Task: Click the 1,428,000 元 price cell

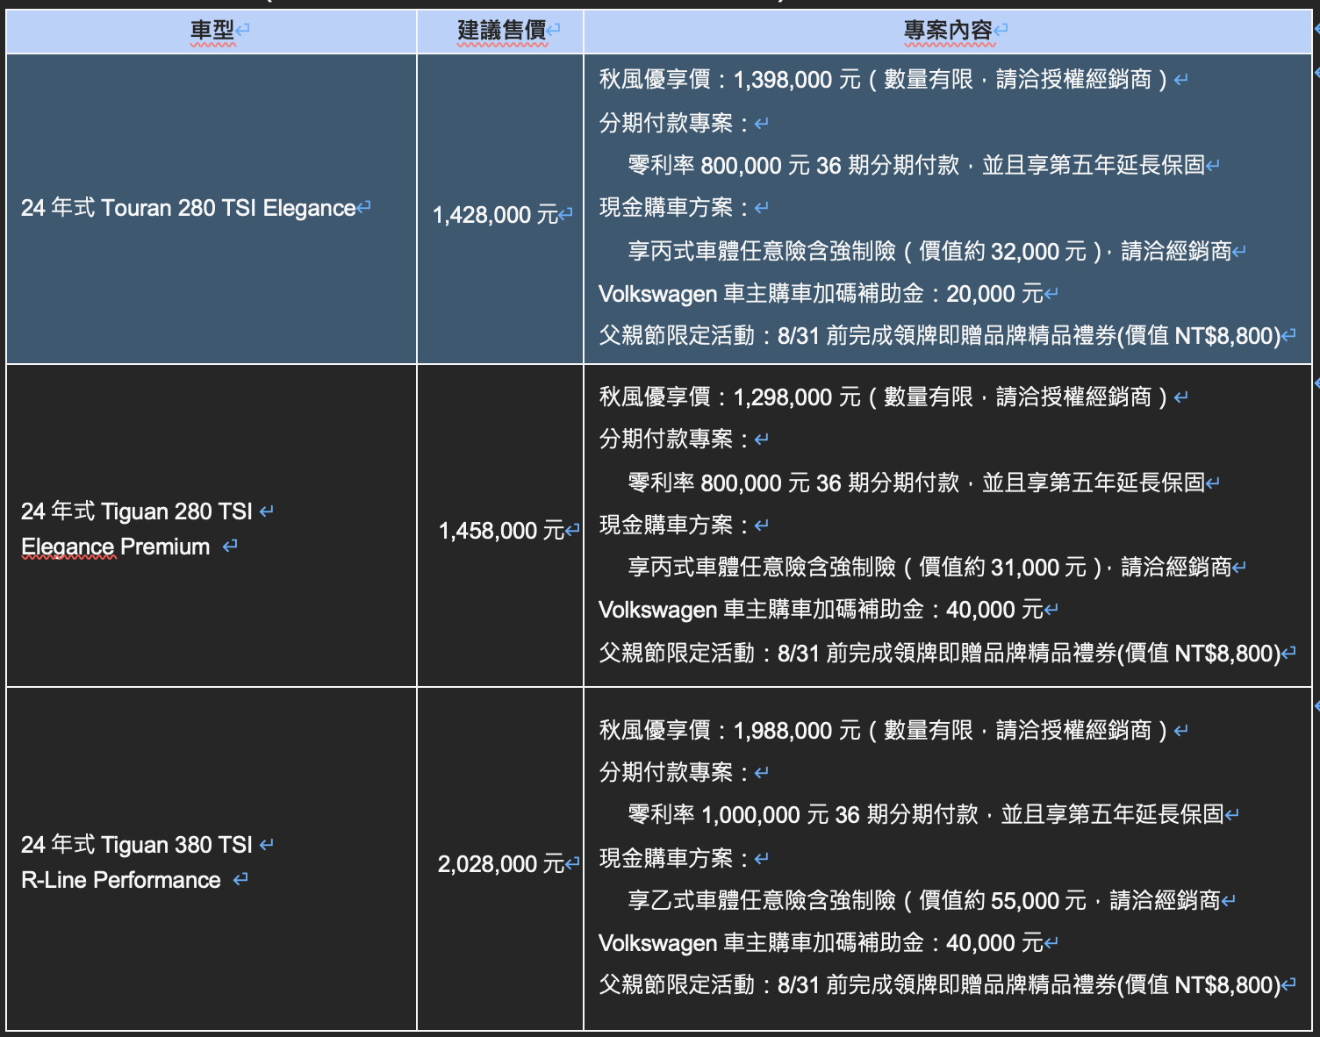Action: [x=496, y=215]
